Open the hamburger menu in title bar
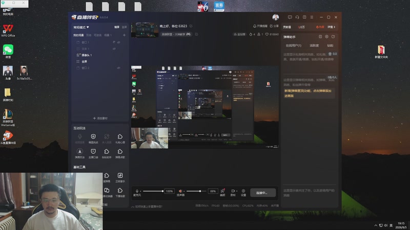This screenshot has width=410, height=230. coord(312,17)
